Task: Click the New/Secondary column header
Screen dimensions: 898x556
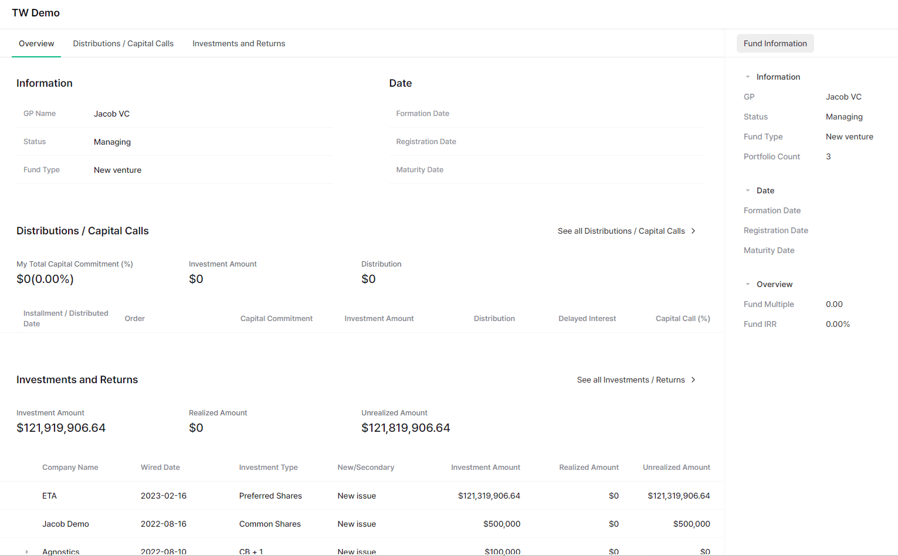Action: (366, 468)
